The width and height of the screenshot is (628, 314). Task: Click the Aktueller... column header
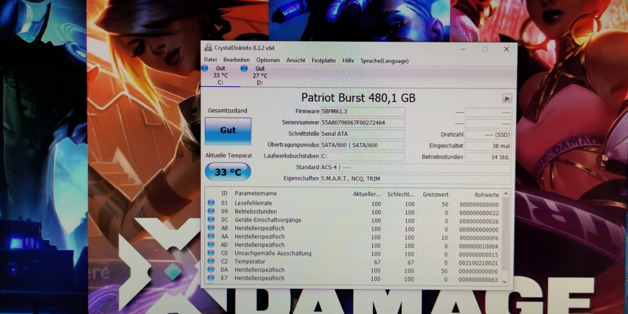point(367,194)
